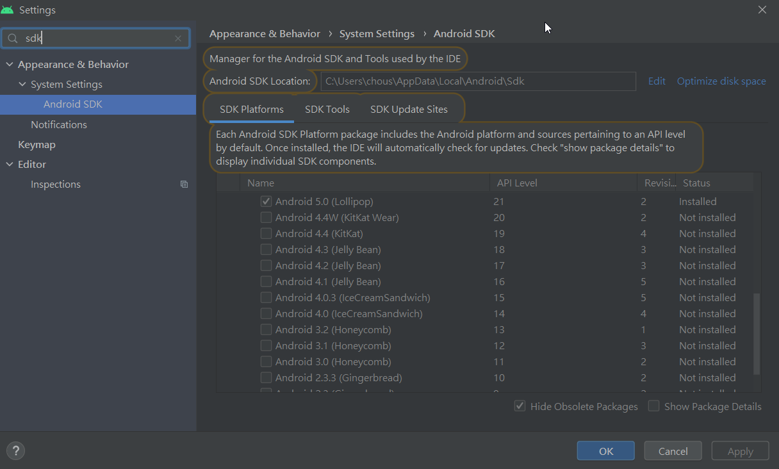Image resolution: width=779 pixels, height=469 pixels.
Task: Enable Show Package Details option
Action: click(653, 406)
